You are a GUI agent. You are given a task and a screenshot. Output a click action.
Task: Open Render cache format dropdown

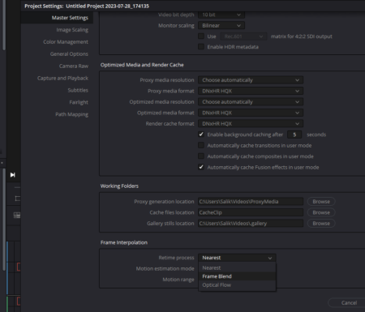point(251,124)
